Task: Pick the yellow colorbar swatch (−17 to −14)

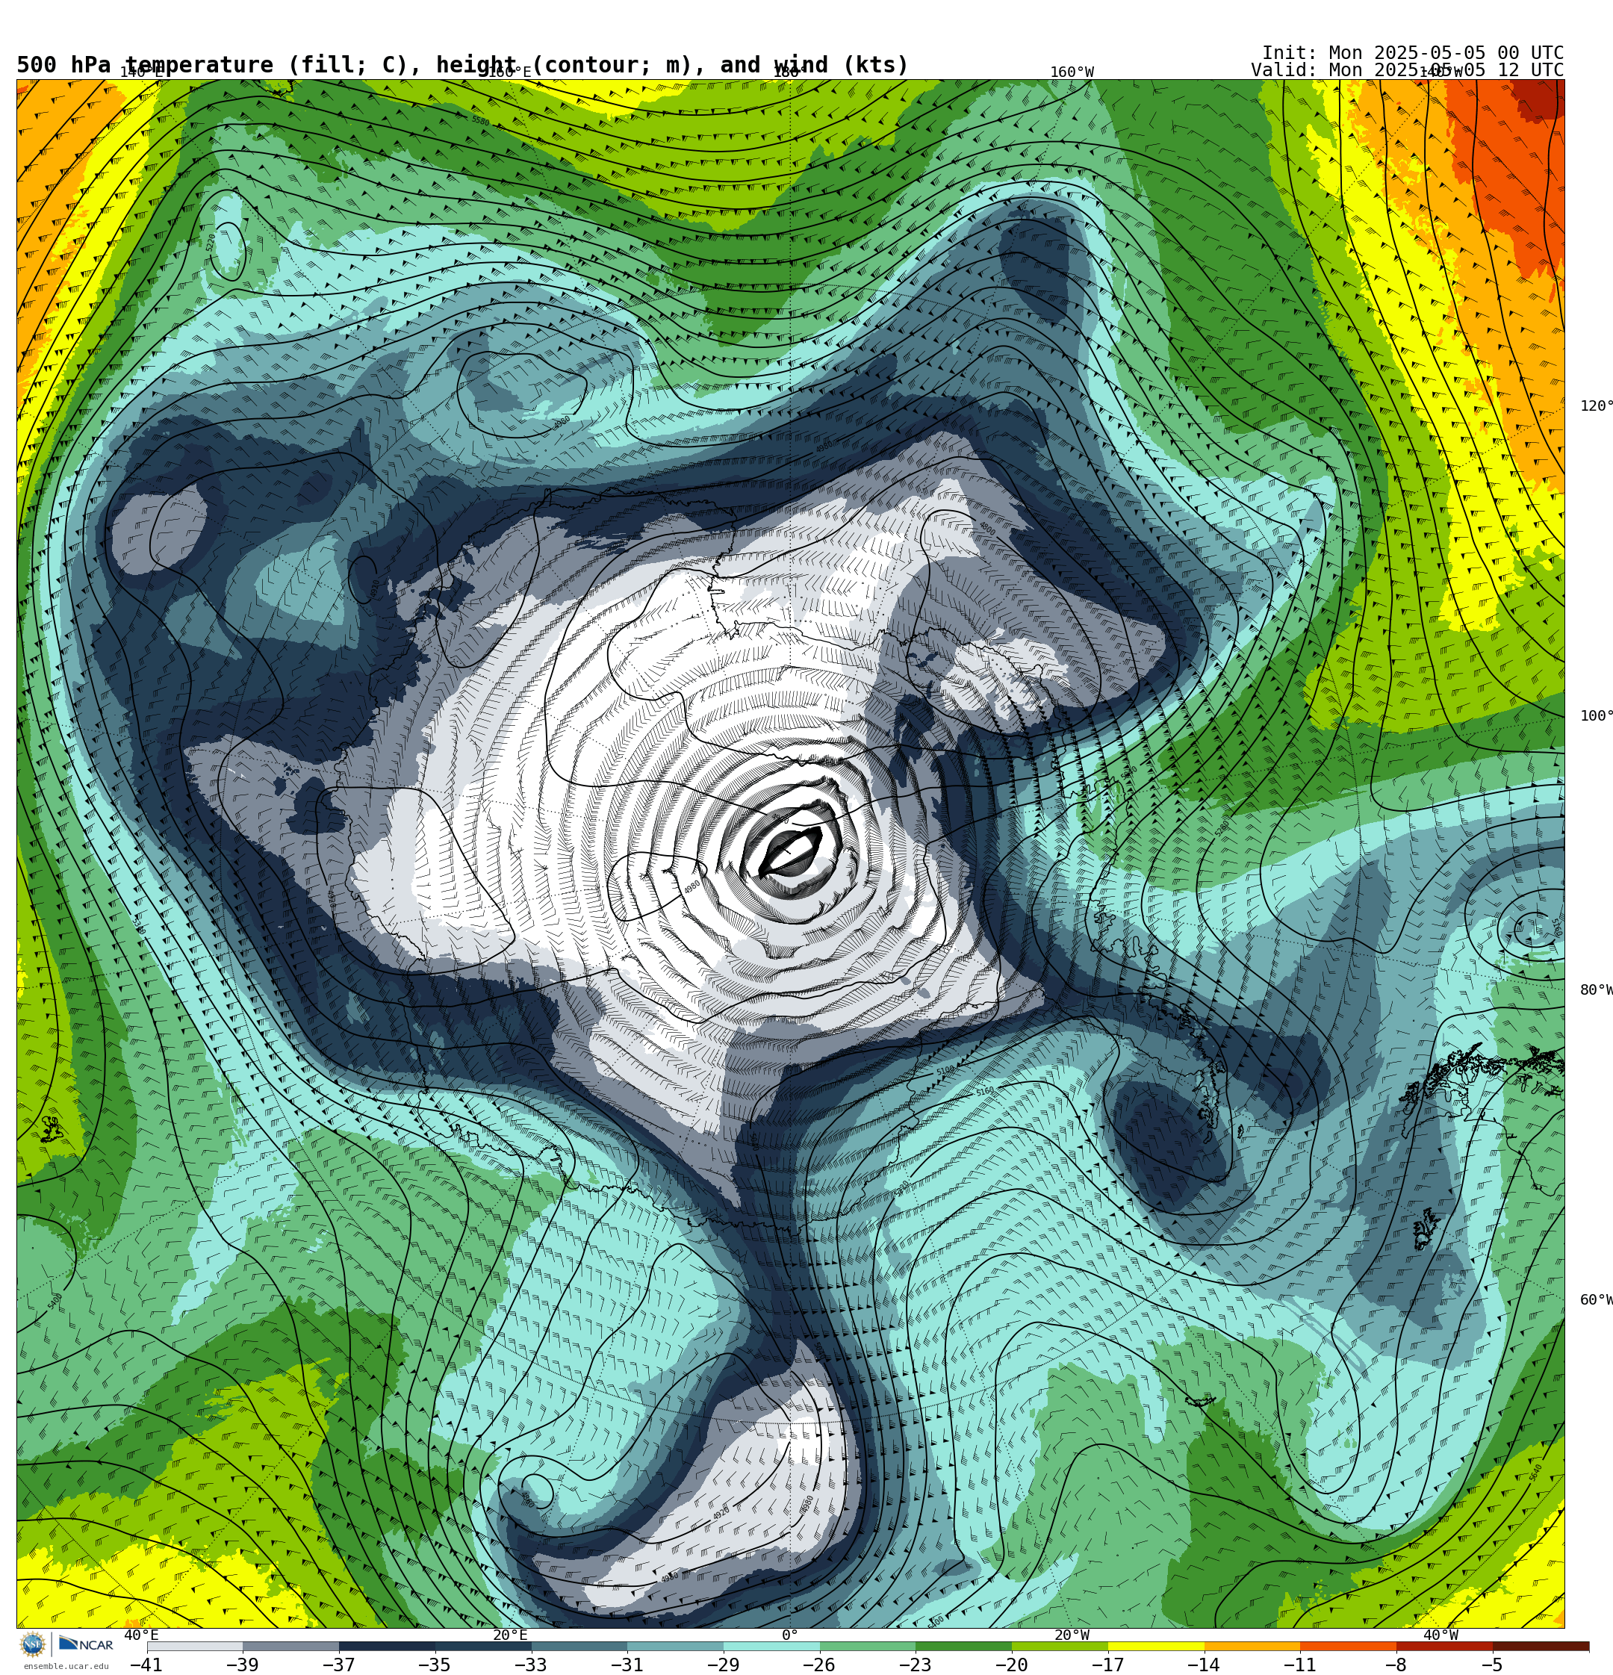Action: tap(1157, 1646)
